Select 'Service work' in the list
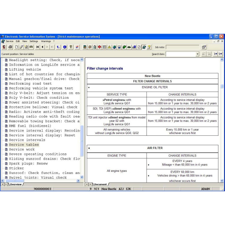The width and height of the screenshot is (225, 225). point(22,149)
